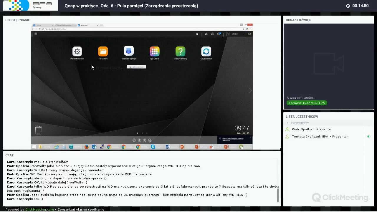Screen dimensions: 377x212
Task: Click the 00:14:50 session timer
Action: [x=360, y=6]
